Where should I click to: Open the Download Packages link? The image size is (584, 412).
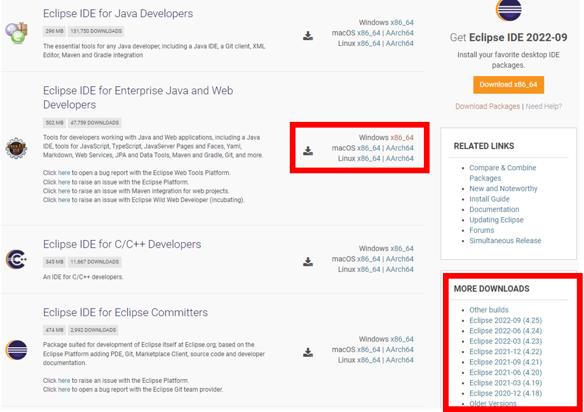click(x=487, y=107)
